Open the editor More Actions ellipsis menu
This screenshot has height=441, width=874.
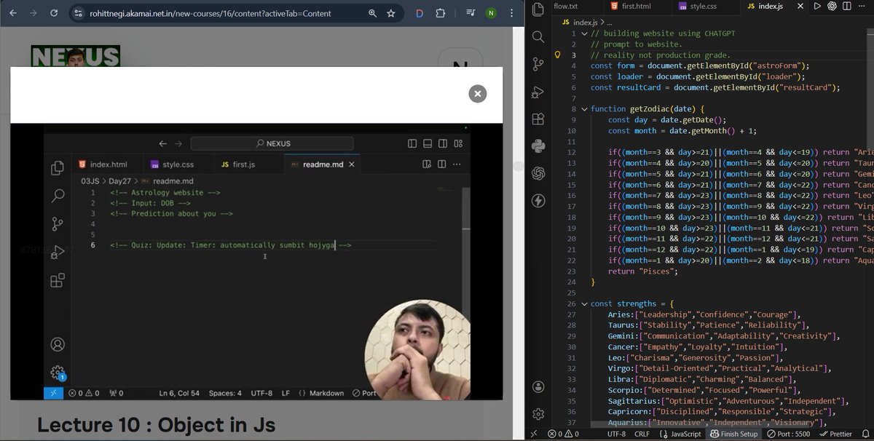click(x=862, y=7)
